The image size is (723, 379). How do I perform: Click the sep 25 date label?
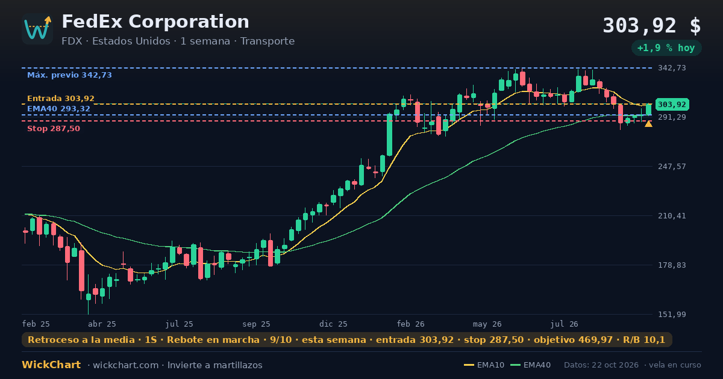click(256, 324)
